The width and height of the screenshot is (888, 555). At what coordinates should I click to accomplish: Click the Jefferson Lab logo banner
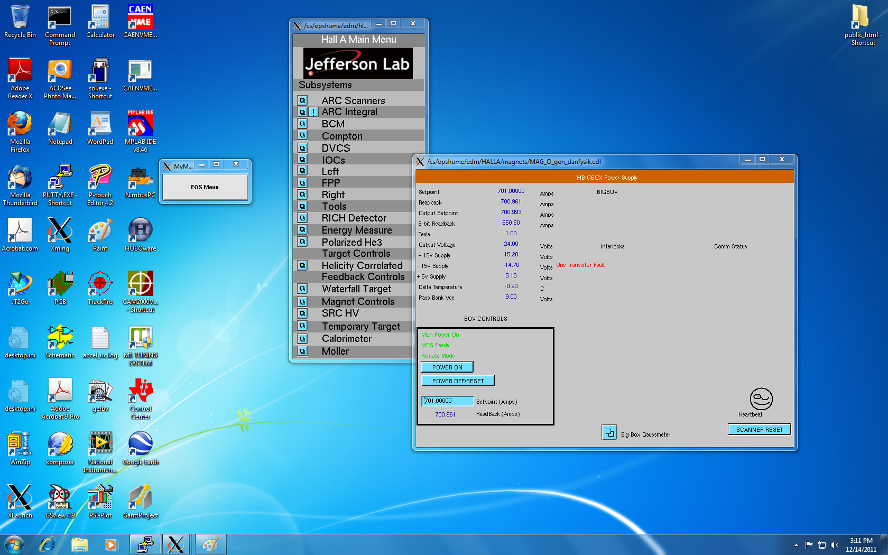tap(358, 63)
